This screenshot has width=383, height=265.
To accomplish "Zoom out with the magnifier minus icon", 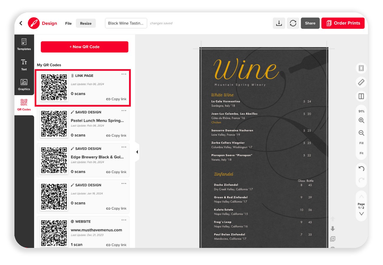I will [x=361, y=133].
